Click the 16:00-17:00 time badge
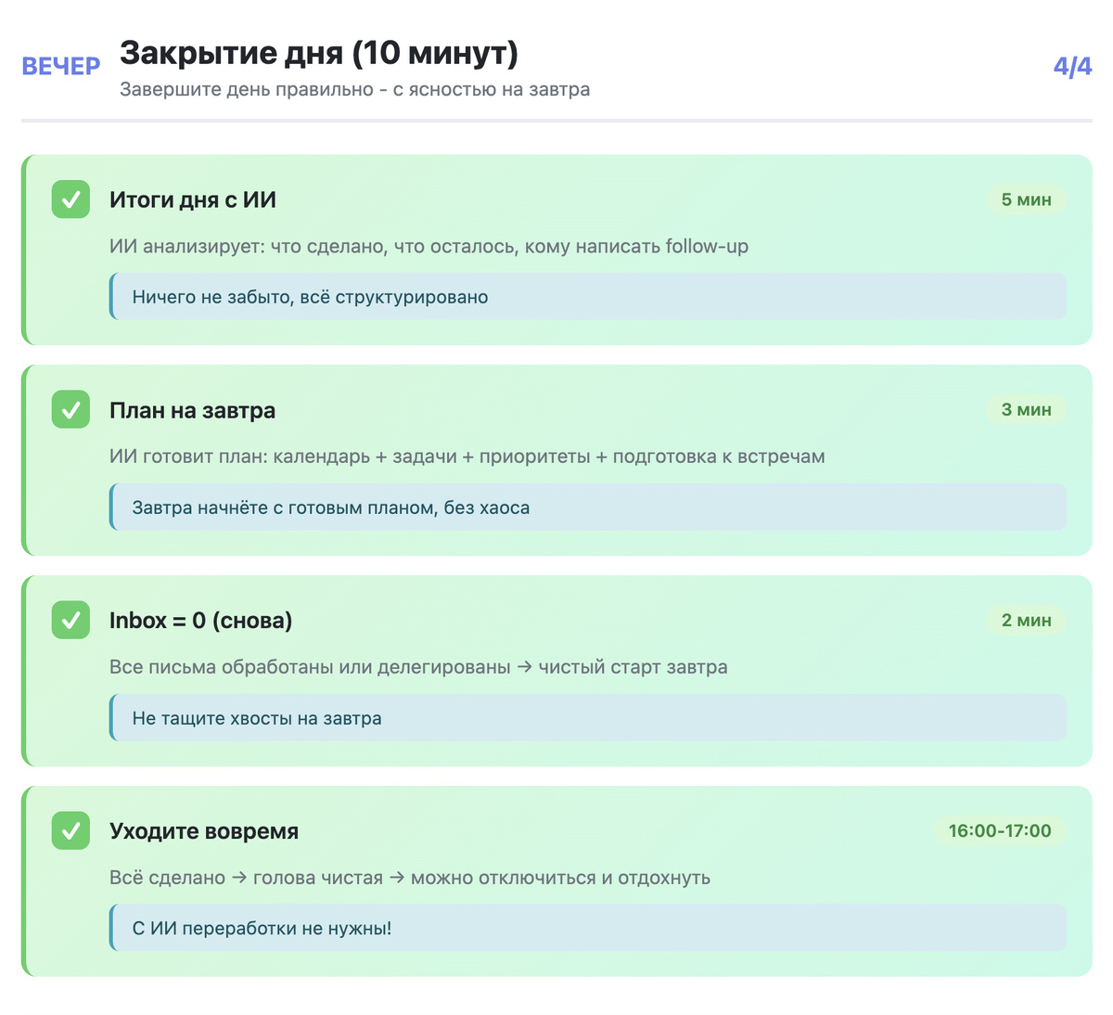 (x=1000, y=830)
